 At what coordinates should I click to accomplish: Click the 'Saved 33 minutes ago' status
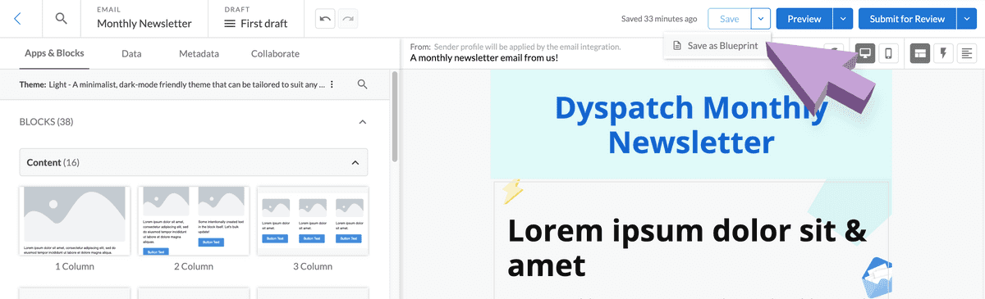659,19
